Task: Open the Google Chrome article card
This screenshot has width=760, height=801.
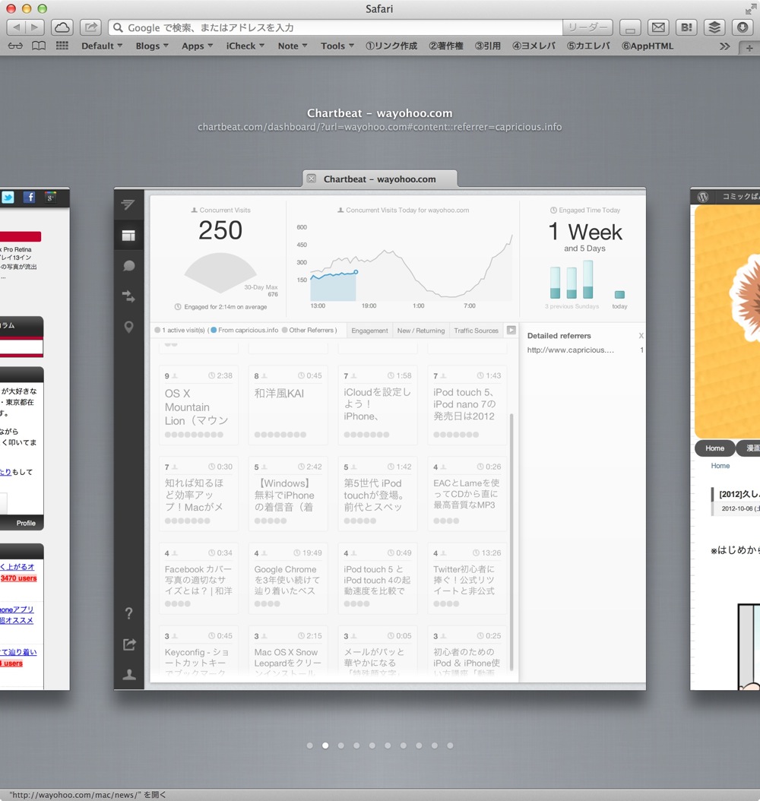Action: [288, 578]
